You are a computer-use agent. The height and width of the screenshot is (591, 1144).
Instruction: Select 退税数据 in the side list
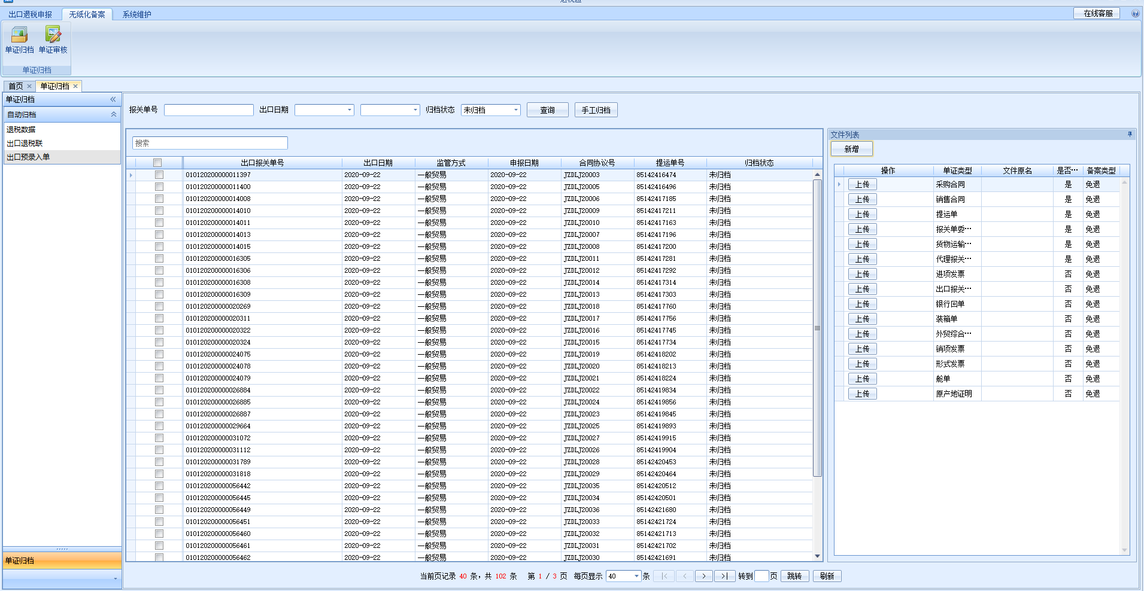[x=62, y=129]
